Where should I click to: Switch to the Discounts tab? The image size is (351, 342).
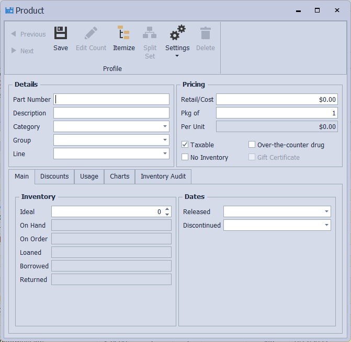tap(54, 176)
